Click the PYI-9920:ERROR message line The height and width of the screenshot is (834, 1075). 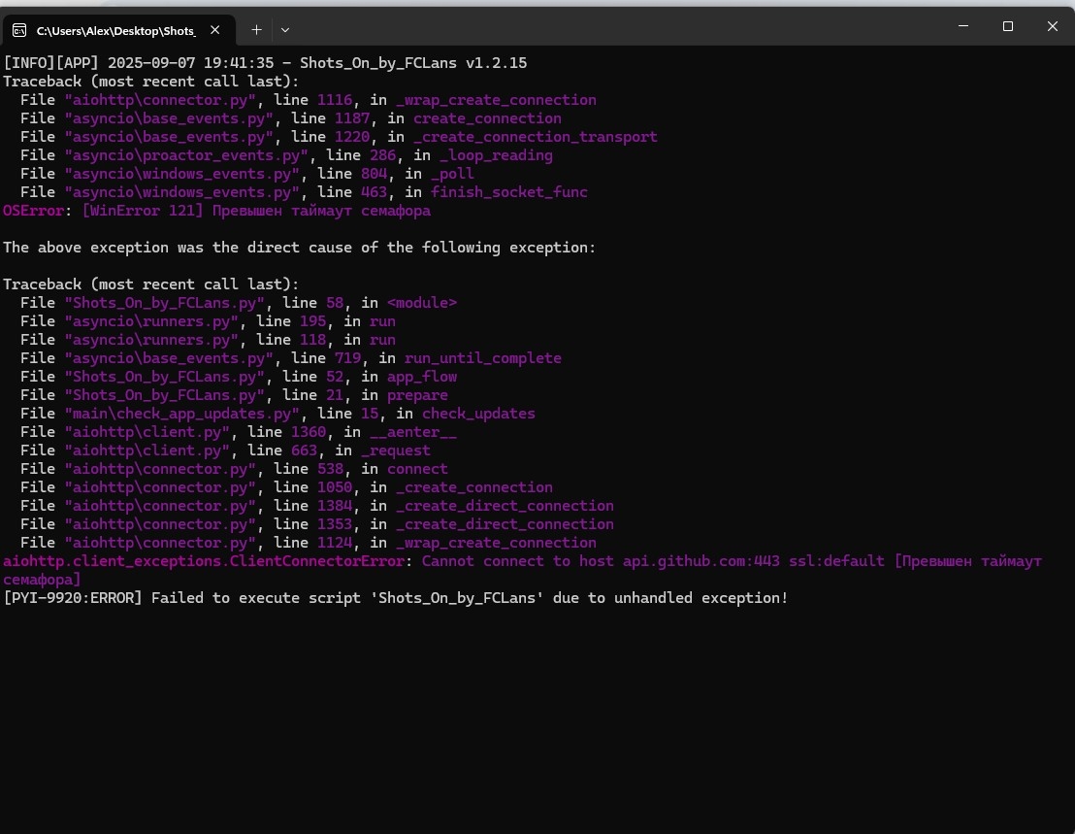(395, 598)
